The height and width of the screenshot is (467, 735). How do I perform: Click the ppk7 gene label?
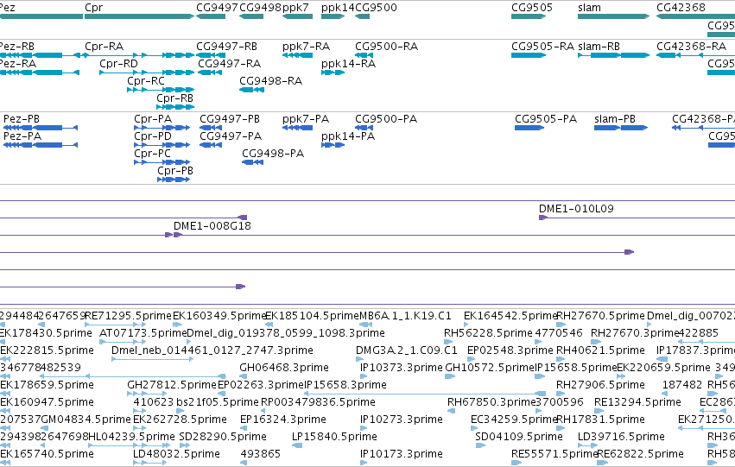pos(295,8)
